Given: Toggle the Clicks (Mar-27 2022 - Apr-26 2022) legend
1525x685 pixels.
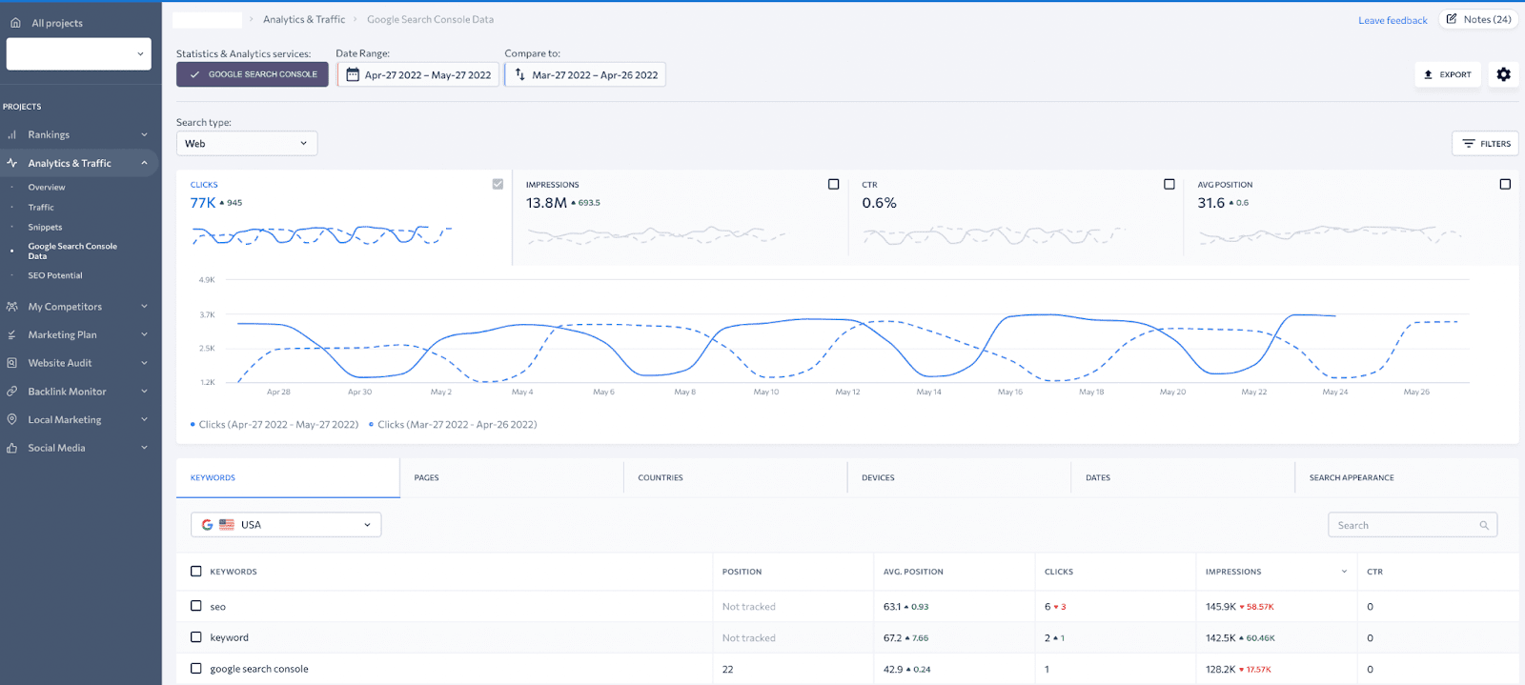Looking at the screenshot, I should tap(453, 425).
